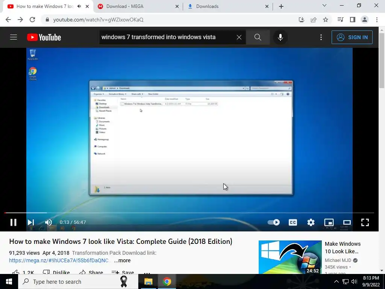The width and height of the screenshot is (385, 289).
Task: Turn on closed captions
Action: tap(293, 222)
